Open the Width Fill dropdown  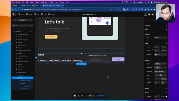click(164, 47)
